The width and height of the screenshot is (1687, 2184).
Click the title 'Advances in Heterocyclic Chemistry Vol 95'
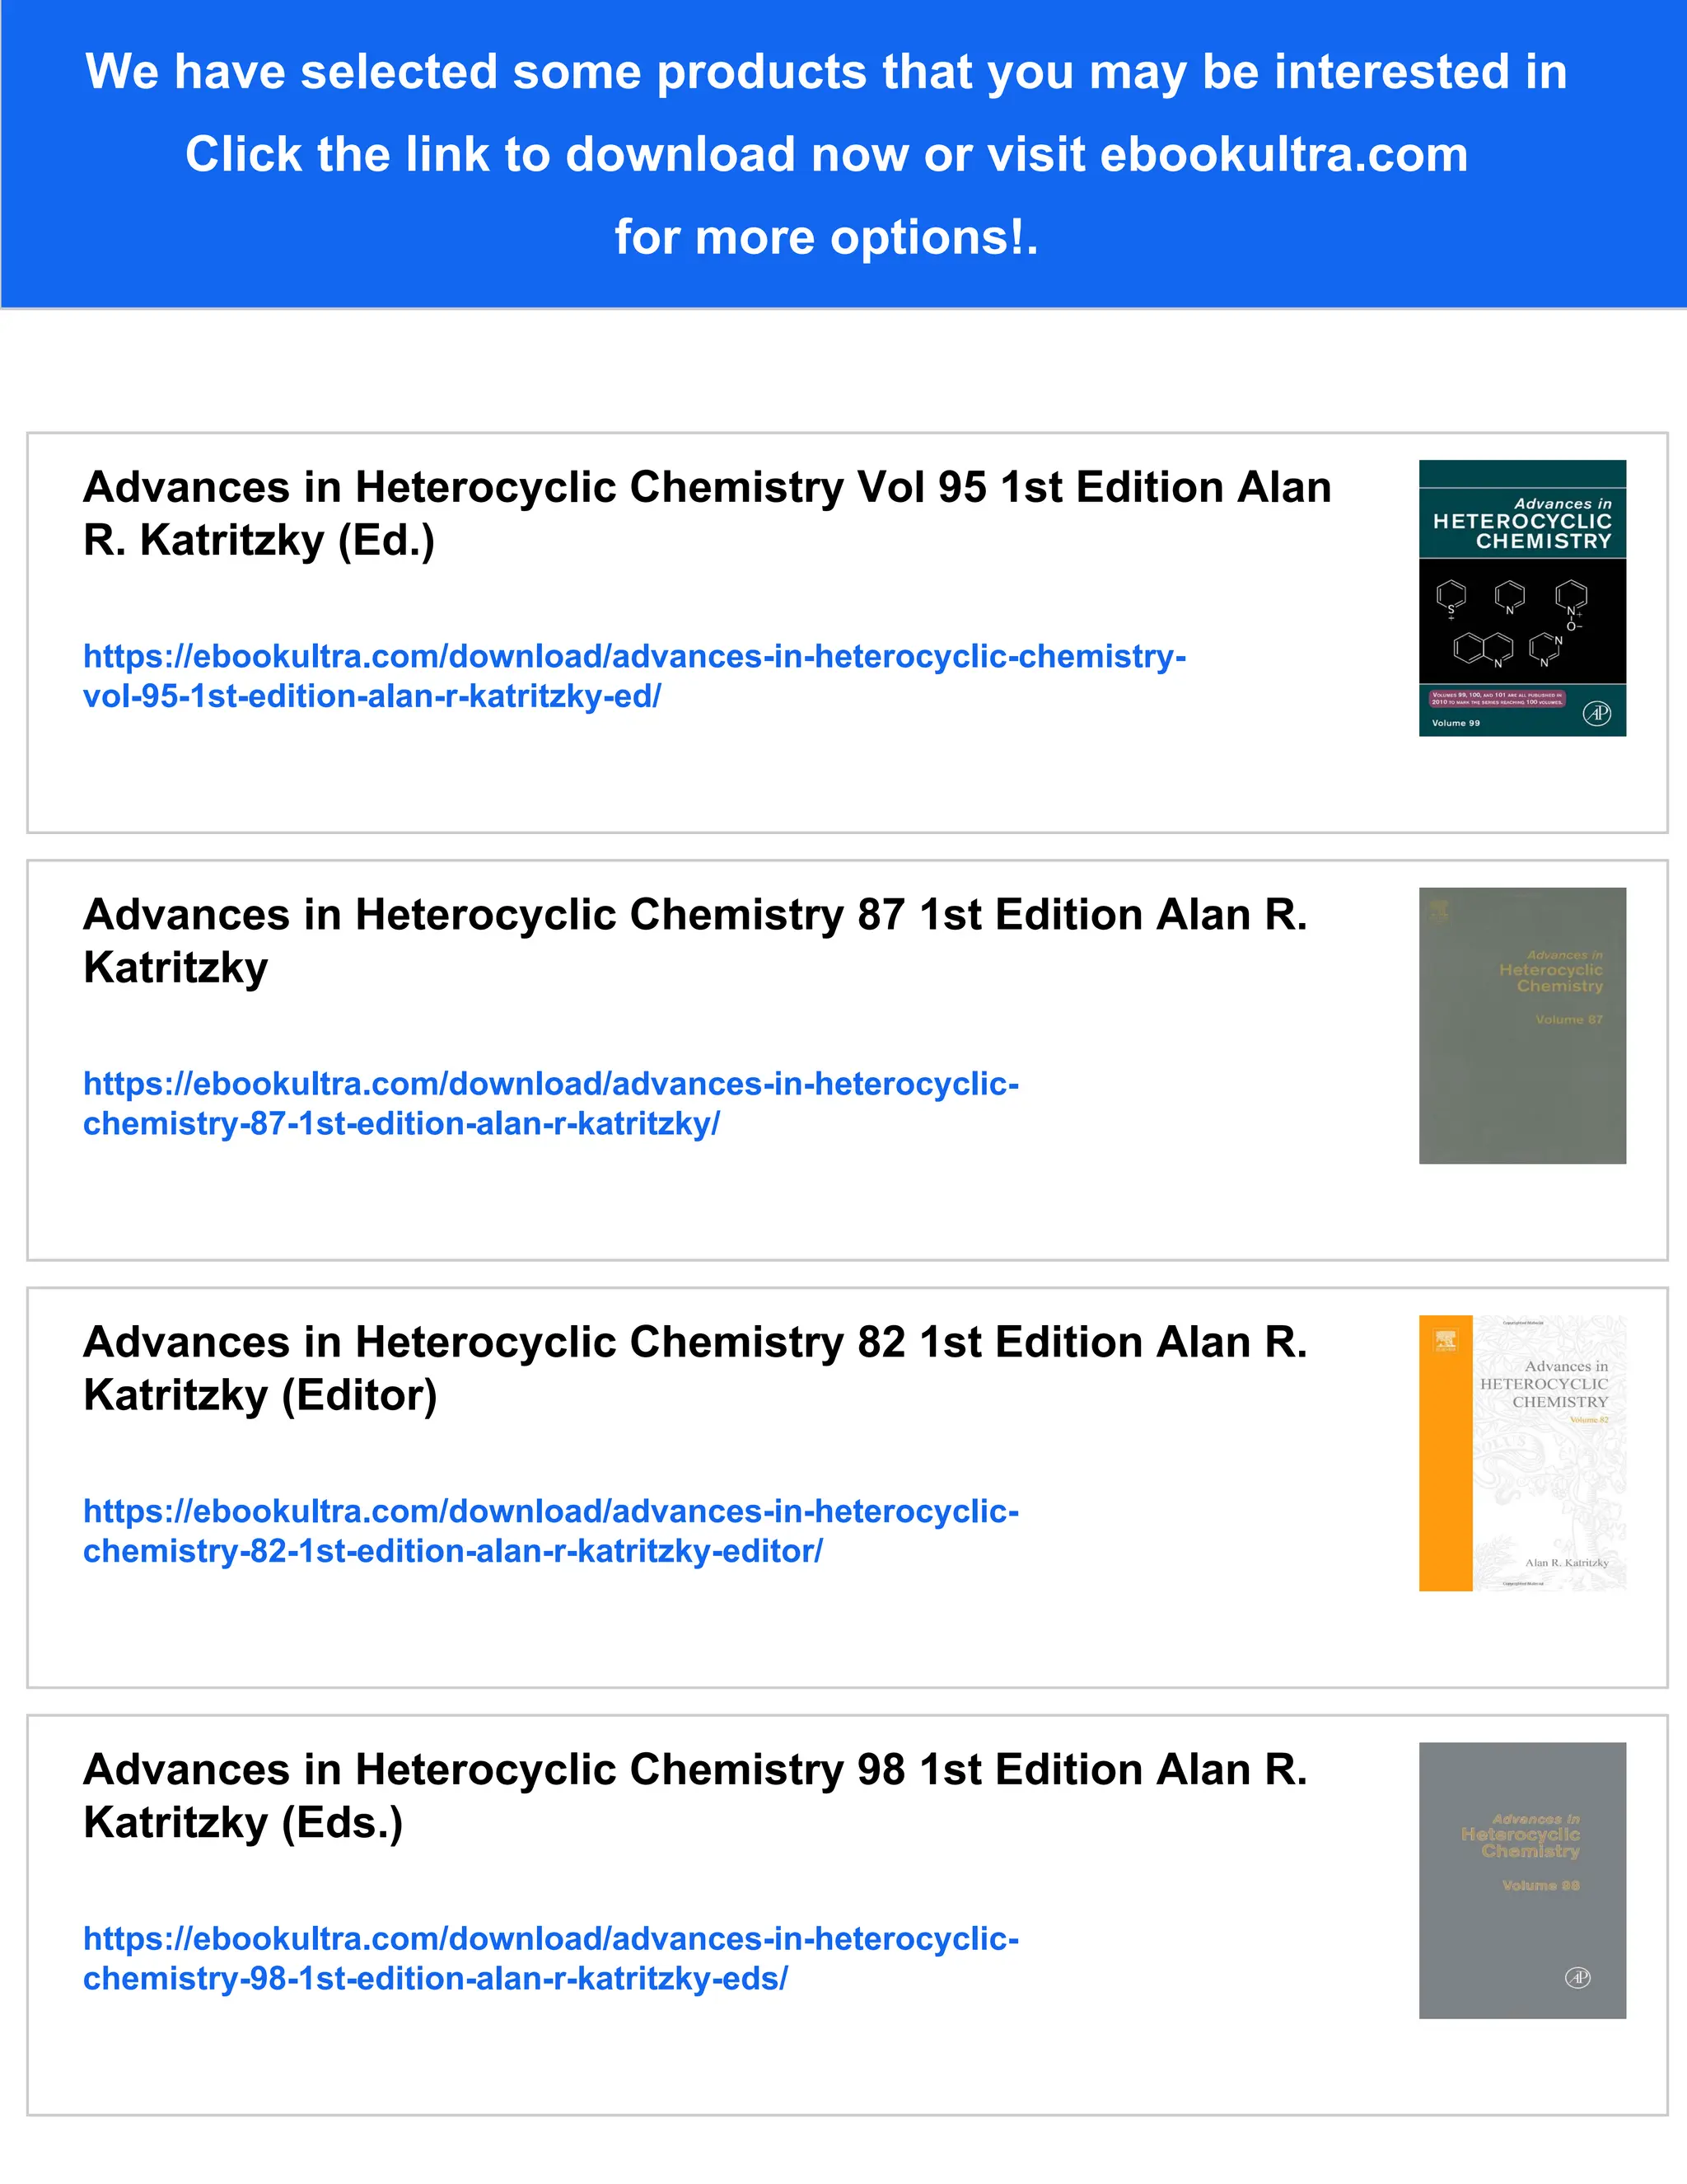pos(708,514)
